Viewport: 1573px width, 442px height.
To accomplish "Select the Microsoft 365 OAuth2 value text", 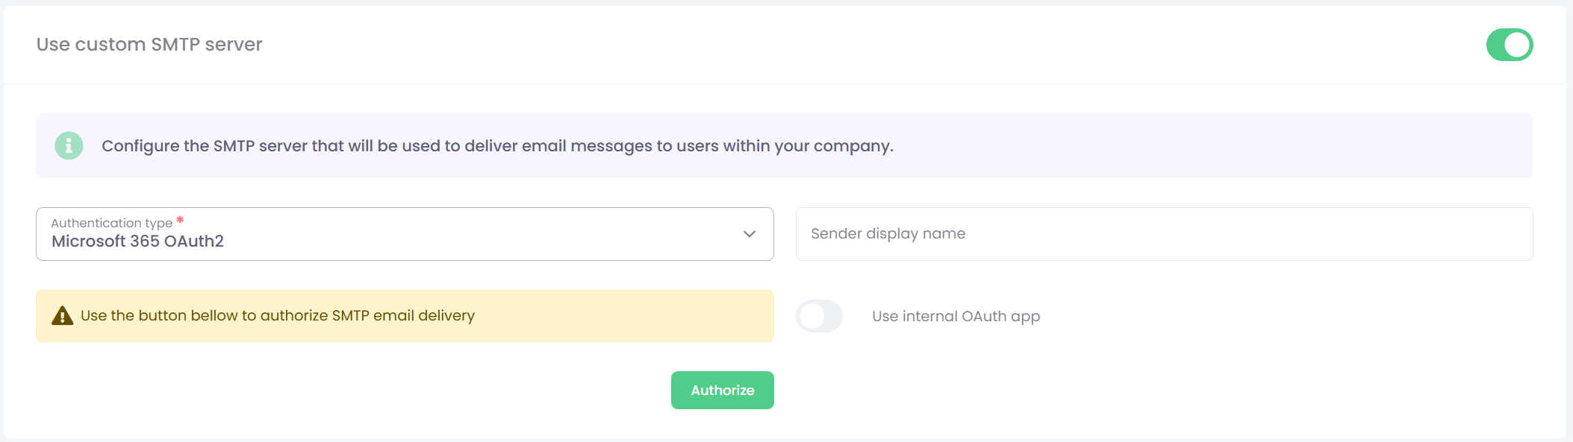I will (137, 241).
